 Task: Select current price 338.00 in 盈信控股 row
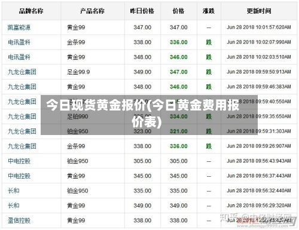179,220
